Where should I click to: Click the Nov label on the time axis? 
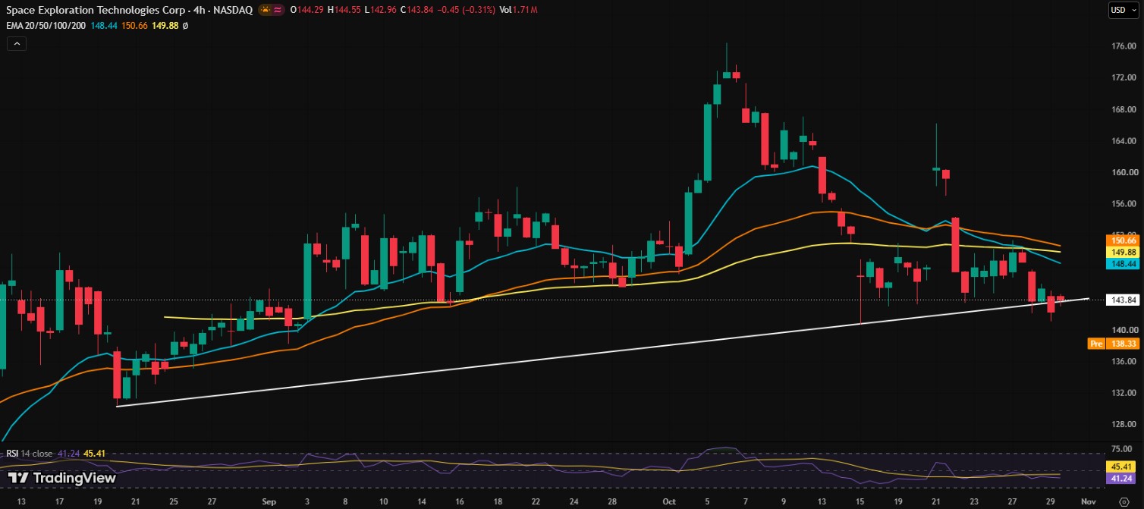(1087, 501)
